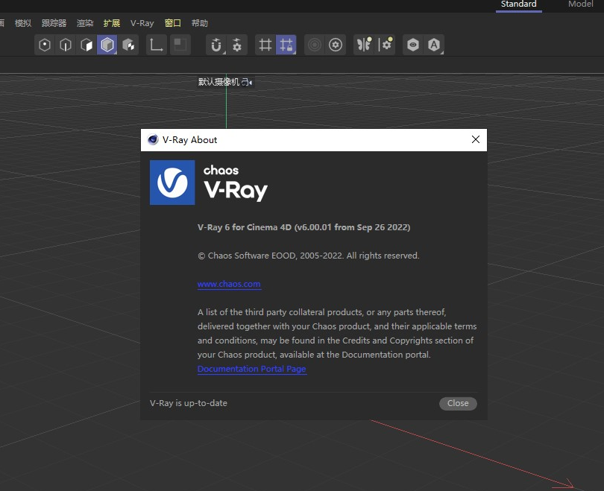Select the Polygons mode icon
Image resolution: width=604 pixels, height=491 pixels.
tap(87, 45)
